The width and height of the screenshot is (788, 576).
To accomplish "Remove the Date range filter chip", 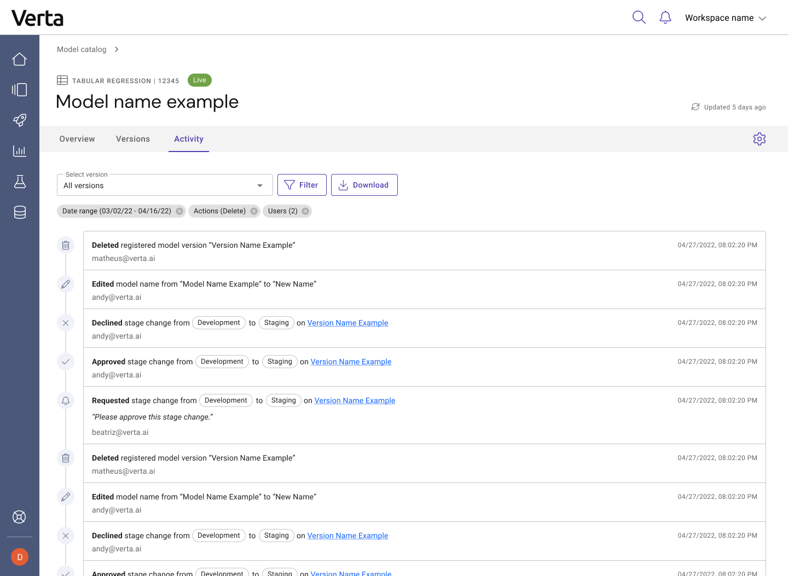I will point(179,211).
